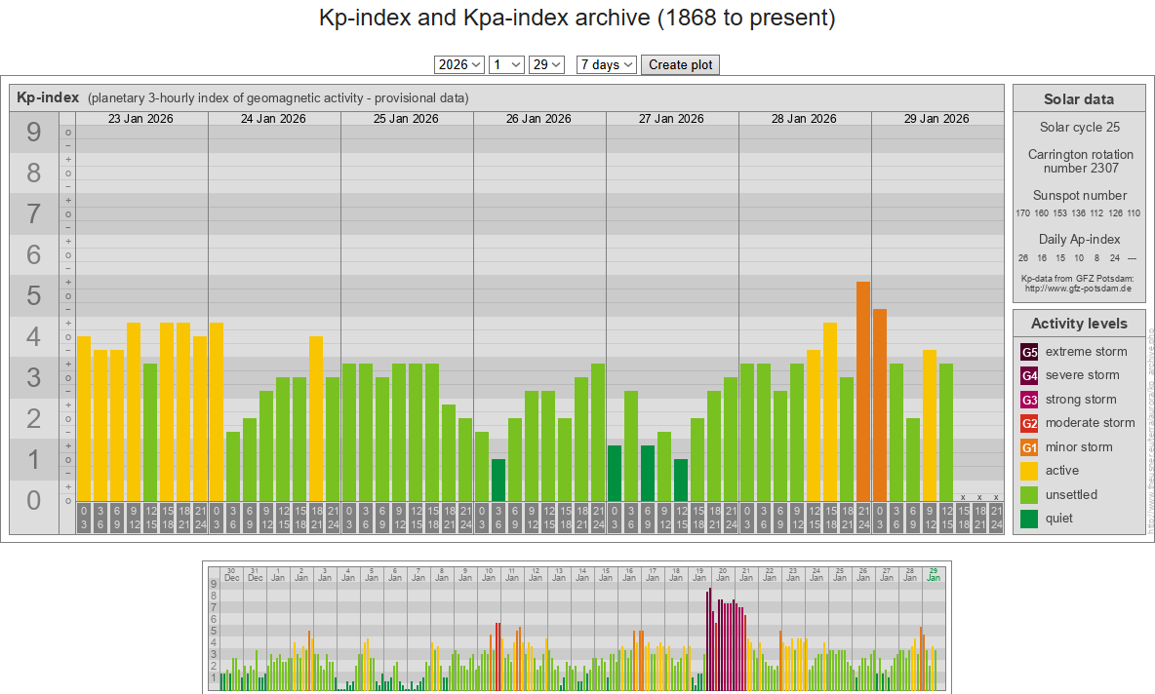Screen dimensions: 1155x694
Task: Click the 0-3 time label under 23 Jan
Action: point(84,519)
